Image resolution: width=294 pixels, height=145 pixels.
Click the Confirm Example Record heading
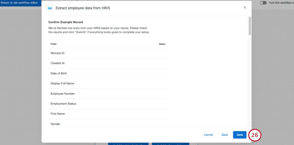pyautogui.click(x=66, y=22)
